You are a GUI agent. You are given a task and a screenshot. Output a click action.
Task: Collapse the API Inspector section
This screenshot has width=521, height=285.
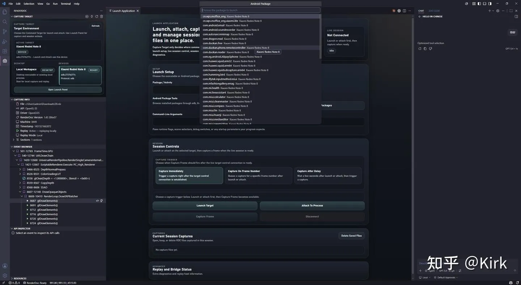[x=12, y=229]
